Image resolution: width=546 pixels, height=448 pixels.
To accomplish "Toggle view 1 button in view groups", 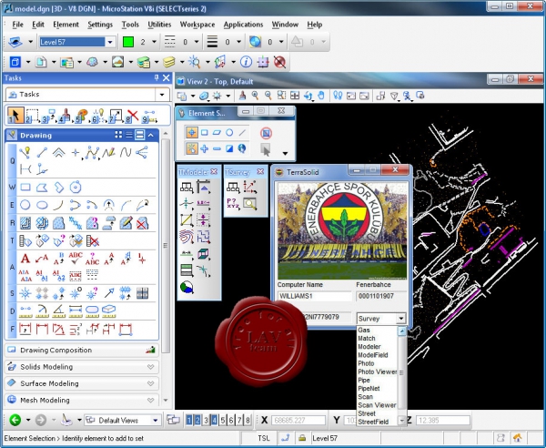I will [x=188, y=420].
